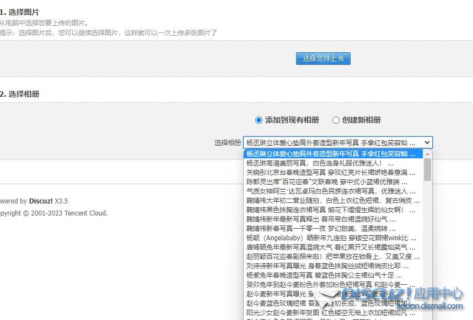Screen dimensions: 473x320
Task: Select the 创建新相册 radio button
Action: [x=335, y=120]
